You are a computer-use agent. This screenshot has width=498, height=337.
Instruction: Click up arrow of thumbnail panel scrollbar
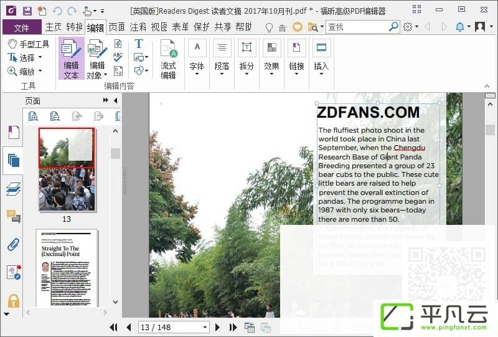116,131
